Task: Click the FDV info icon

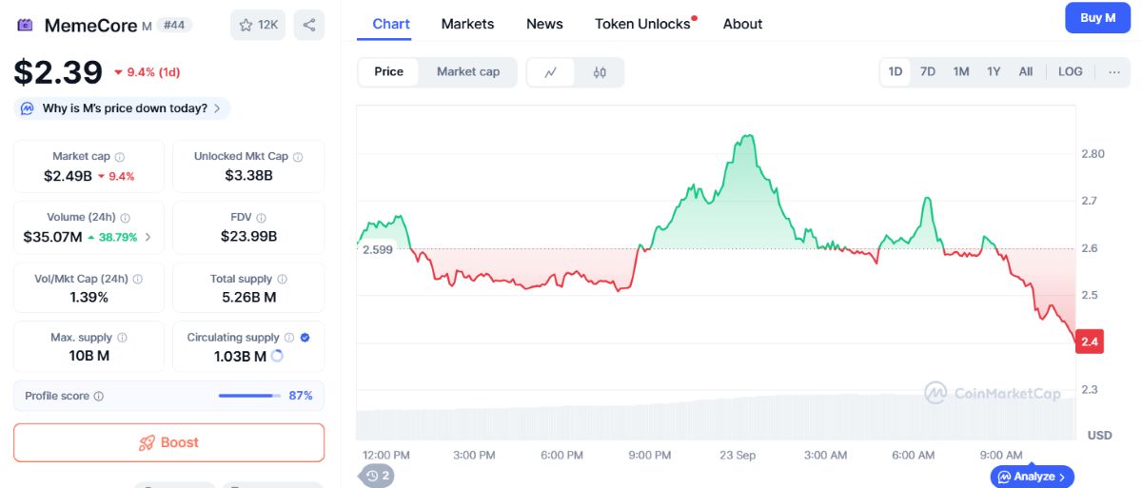Action: 261,218
